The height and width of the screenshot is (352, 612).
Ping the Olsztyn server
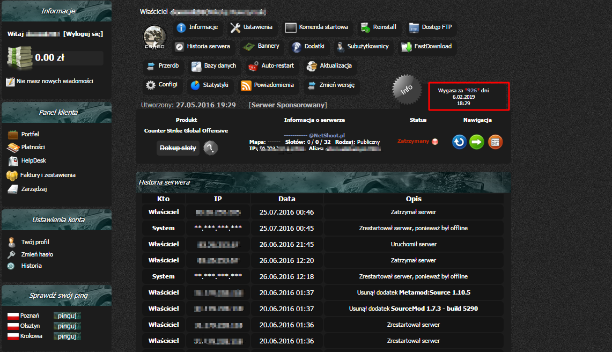coord(67,326)
